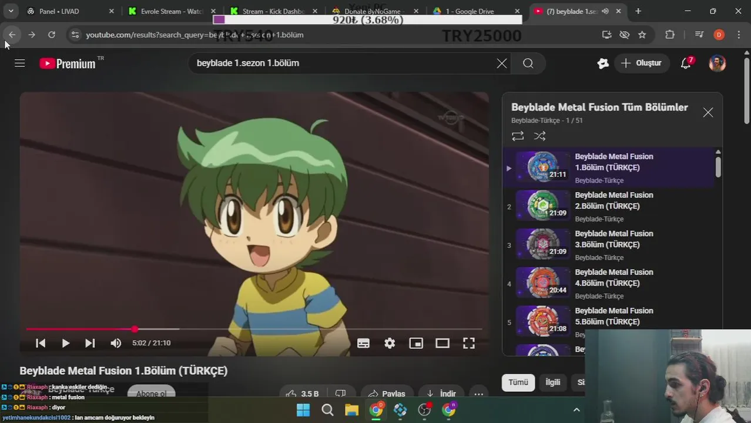
Task: Like the video (3.5 B)
Action: [301, 394]
